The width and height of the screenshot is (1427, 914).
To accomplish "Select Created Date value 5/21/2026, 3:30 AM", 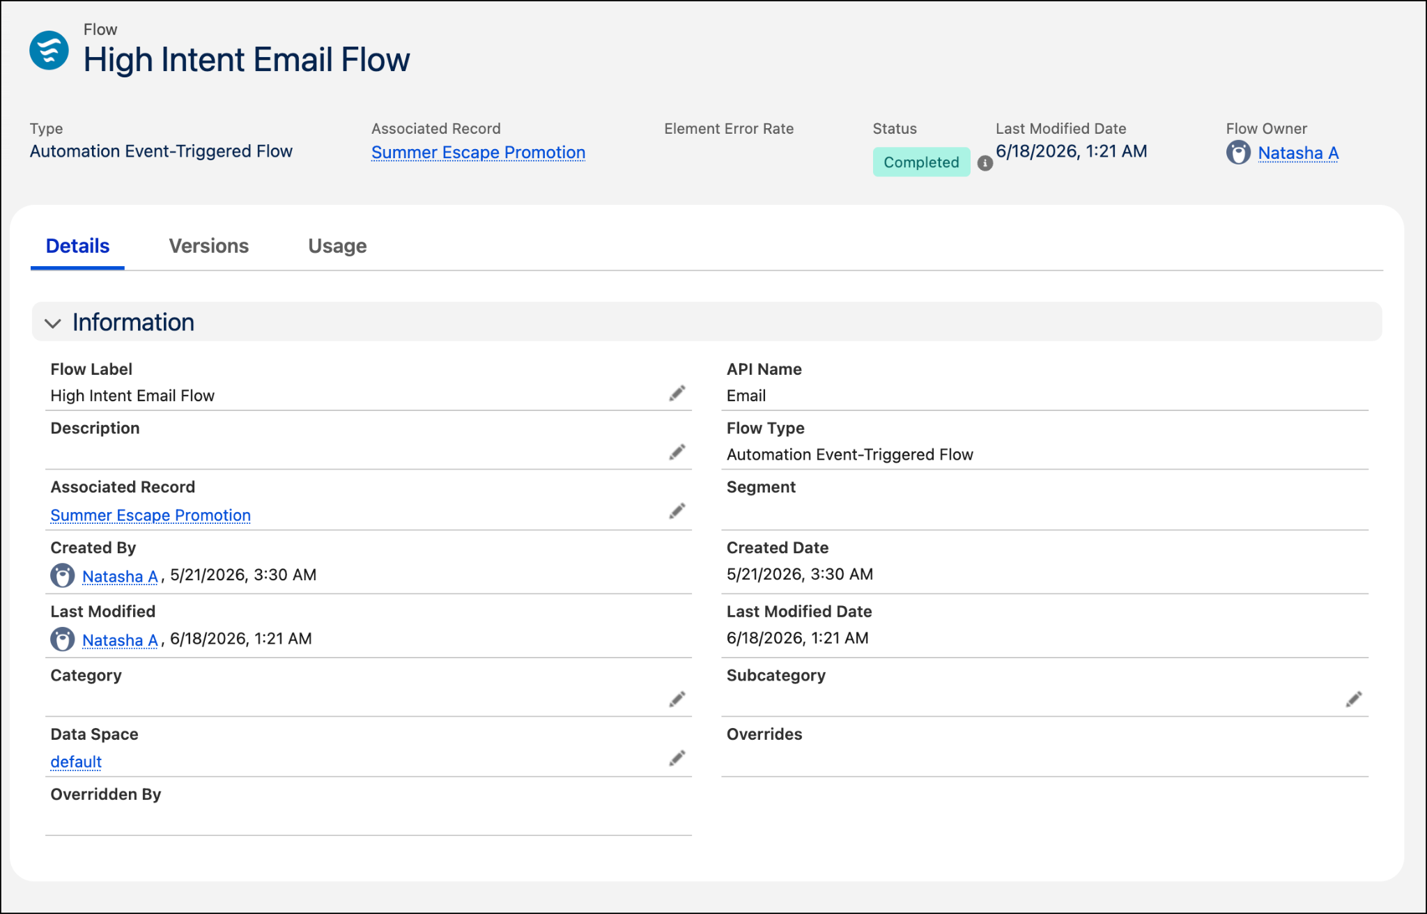I will pyautogui.click(x=800, y=574).
